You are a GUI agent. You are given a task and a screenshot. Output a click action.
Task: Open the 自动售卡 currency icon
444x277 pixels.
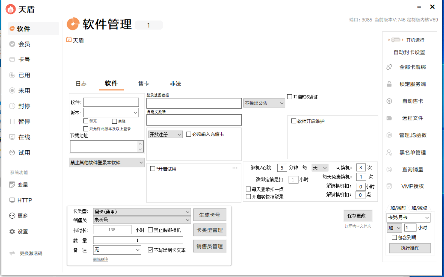click(x=389, y=101)
